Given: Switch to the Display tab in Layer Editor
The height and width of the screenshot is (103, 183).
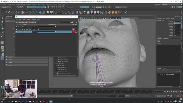Looking at the screenshot, I should tap(159, 68).
